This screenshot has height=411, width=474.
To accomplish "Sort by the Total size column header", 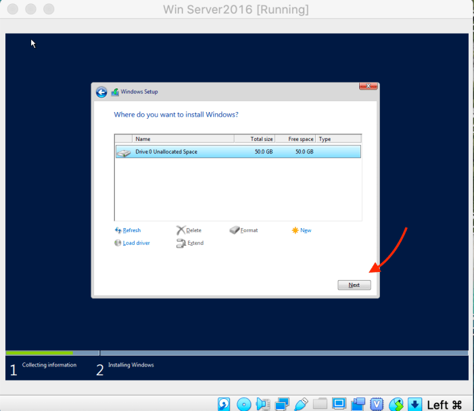I will click(254, 139).
